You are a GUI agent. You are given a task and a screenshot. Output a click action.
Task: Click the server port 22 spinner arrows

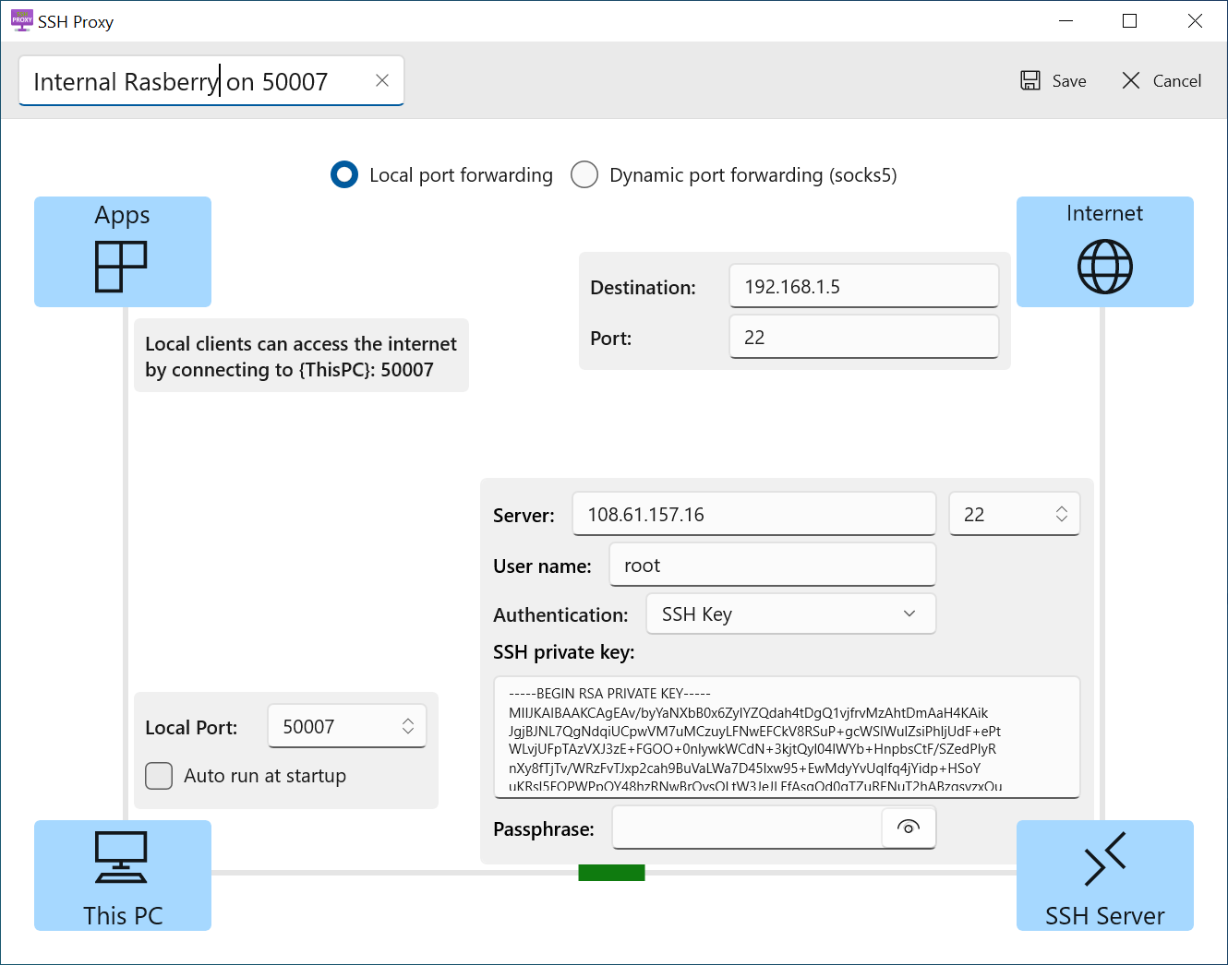coord(1062,514)
